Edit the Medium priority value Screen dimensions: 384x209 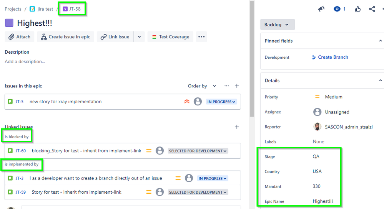(328, 97)
